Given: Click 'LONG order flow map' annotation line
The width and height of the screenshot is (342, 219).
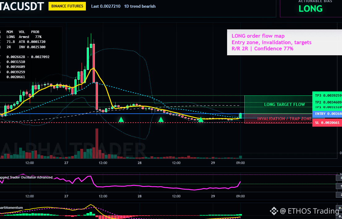Looking at the screenshot, I should 258,36.
